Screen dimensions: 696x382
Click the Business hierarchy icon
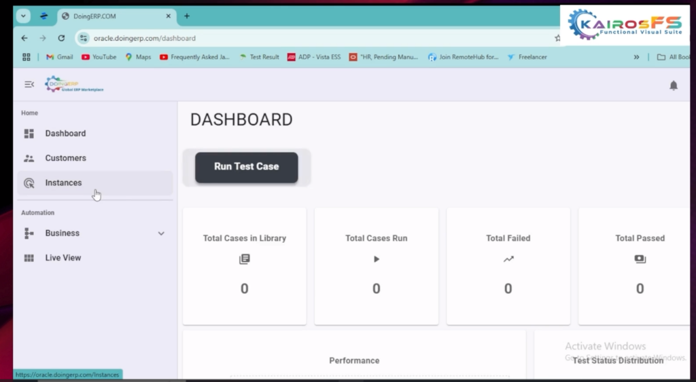tap(29, 233)
